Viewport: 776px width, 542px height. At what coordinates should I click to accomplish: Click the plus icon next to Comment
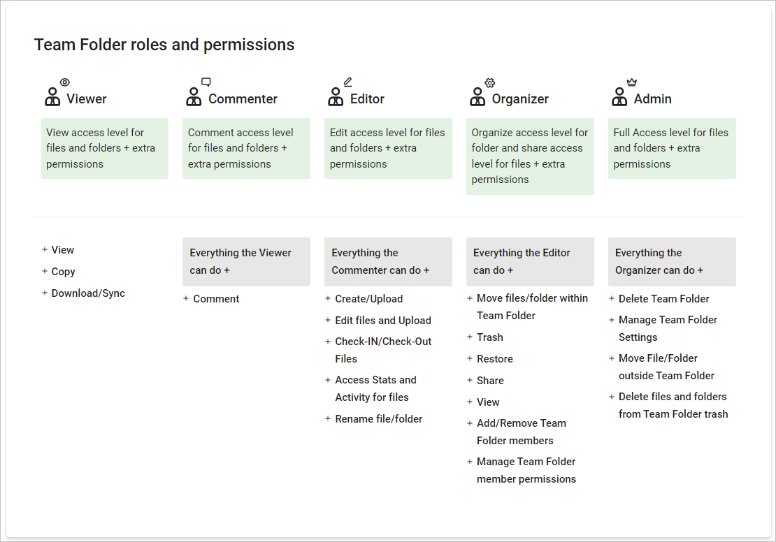186,298
